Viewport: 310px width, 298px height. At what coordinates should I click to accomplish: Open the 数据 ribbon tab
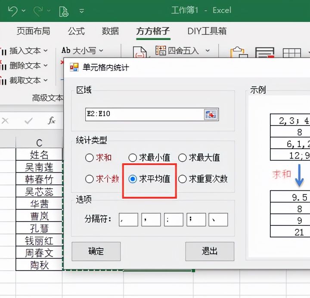click(x=110, y=31)
